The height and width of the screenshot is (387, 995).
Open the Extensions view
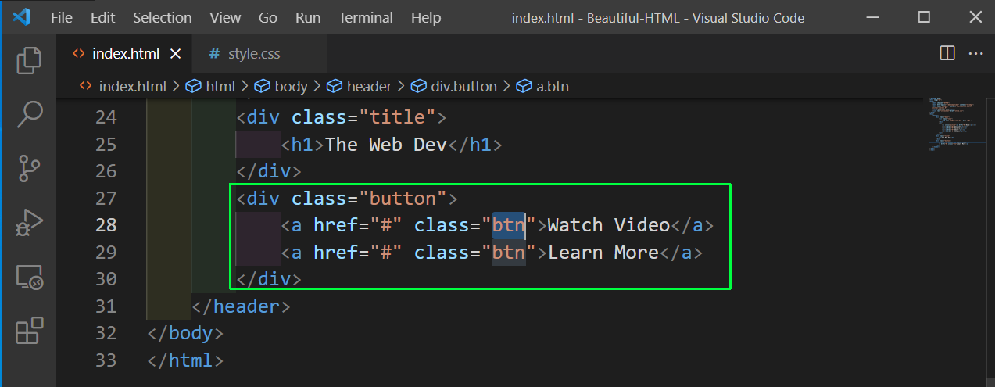pyautogui.click(x=29, y=330)
